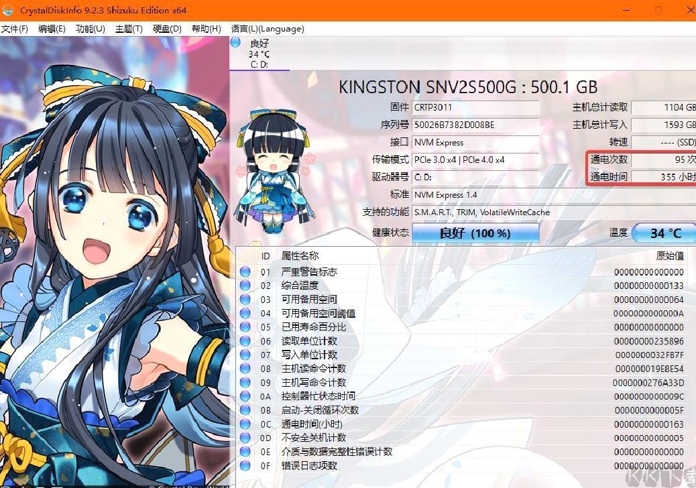This screenshot has height=488, width=696.
Task: Select the 读取单位计数 attribute name
Action: click(x=309, y=341)
